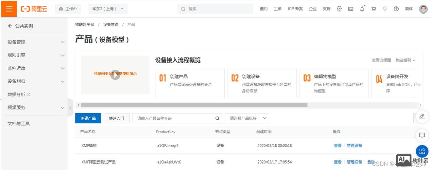Click ProductKey a1OFJinzep7
Image resolution: width=431 pixels, height=170 pixels.
click(168, 146)
